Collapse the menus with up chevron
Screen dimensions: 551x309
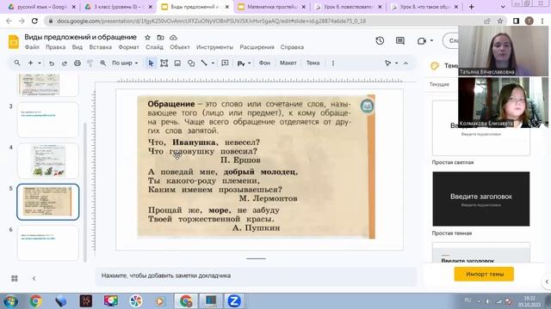click(x=406, y=63)
